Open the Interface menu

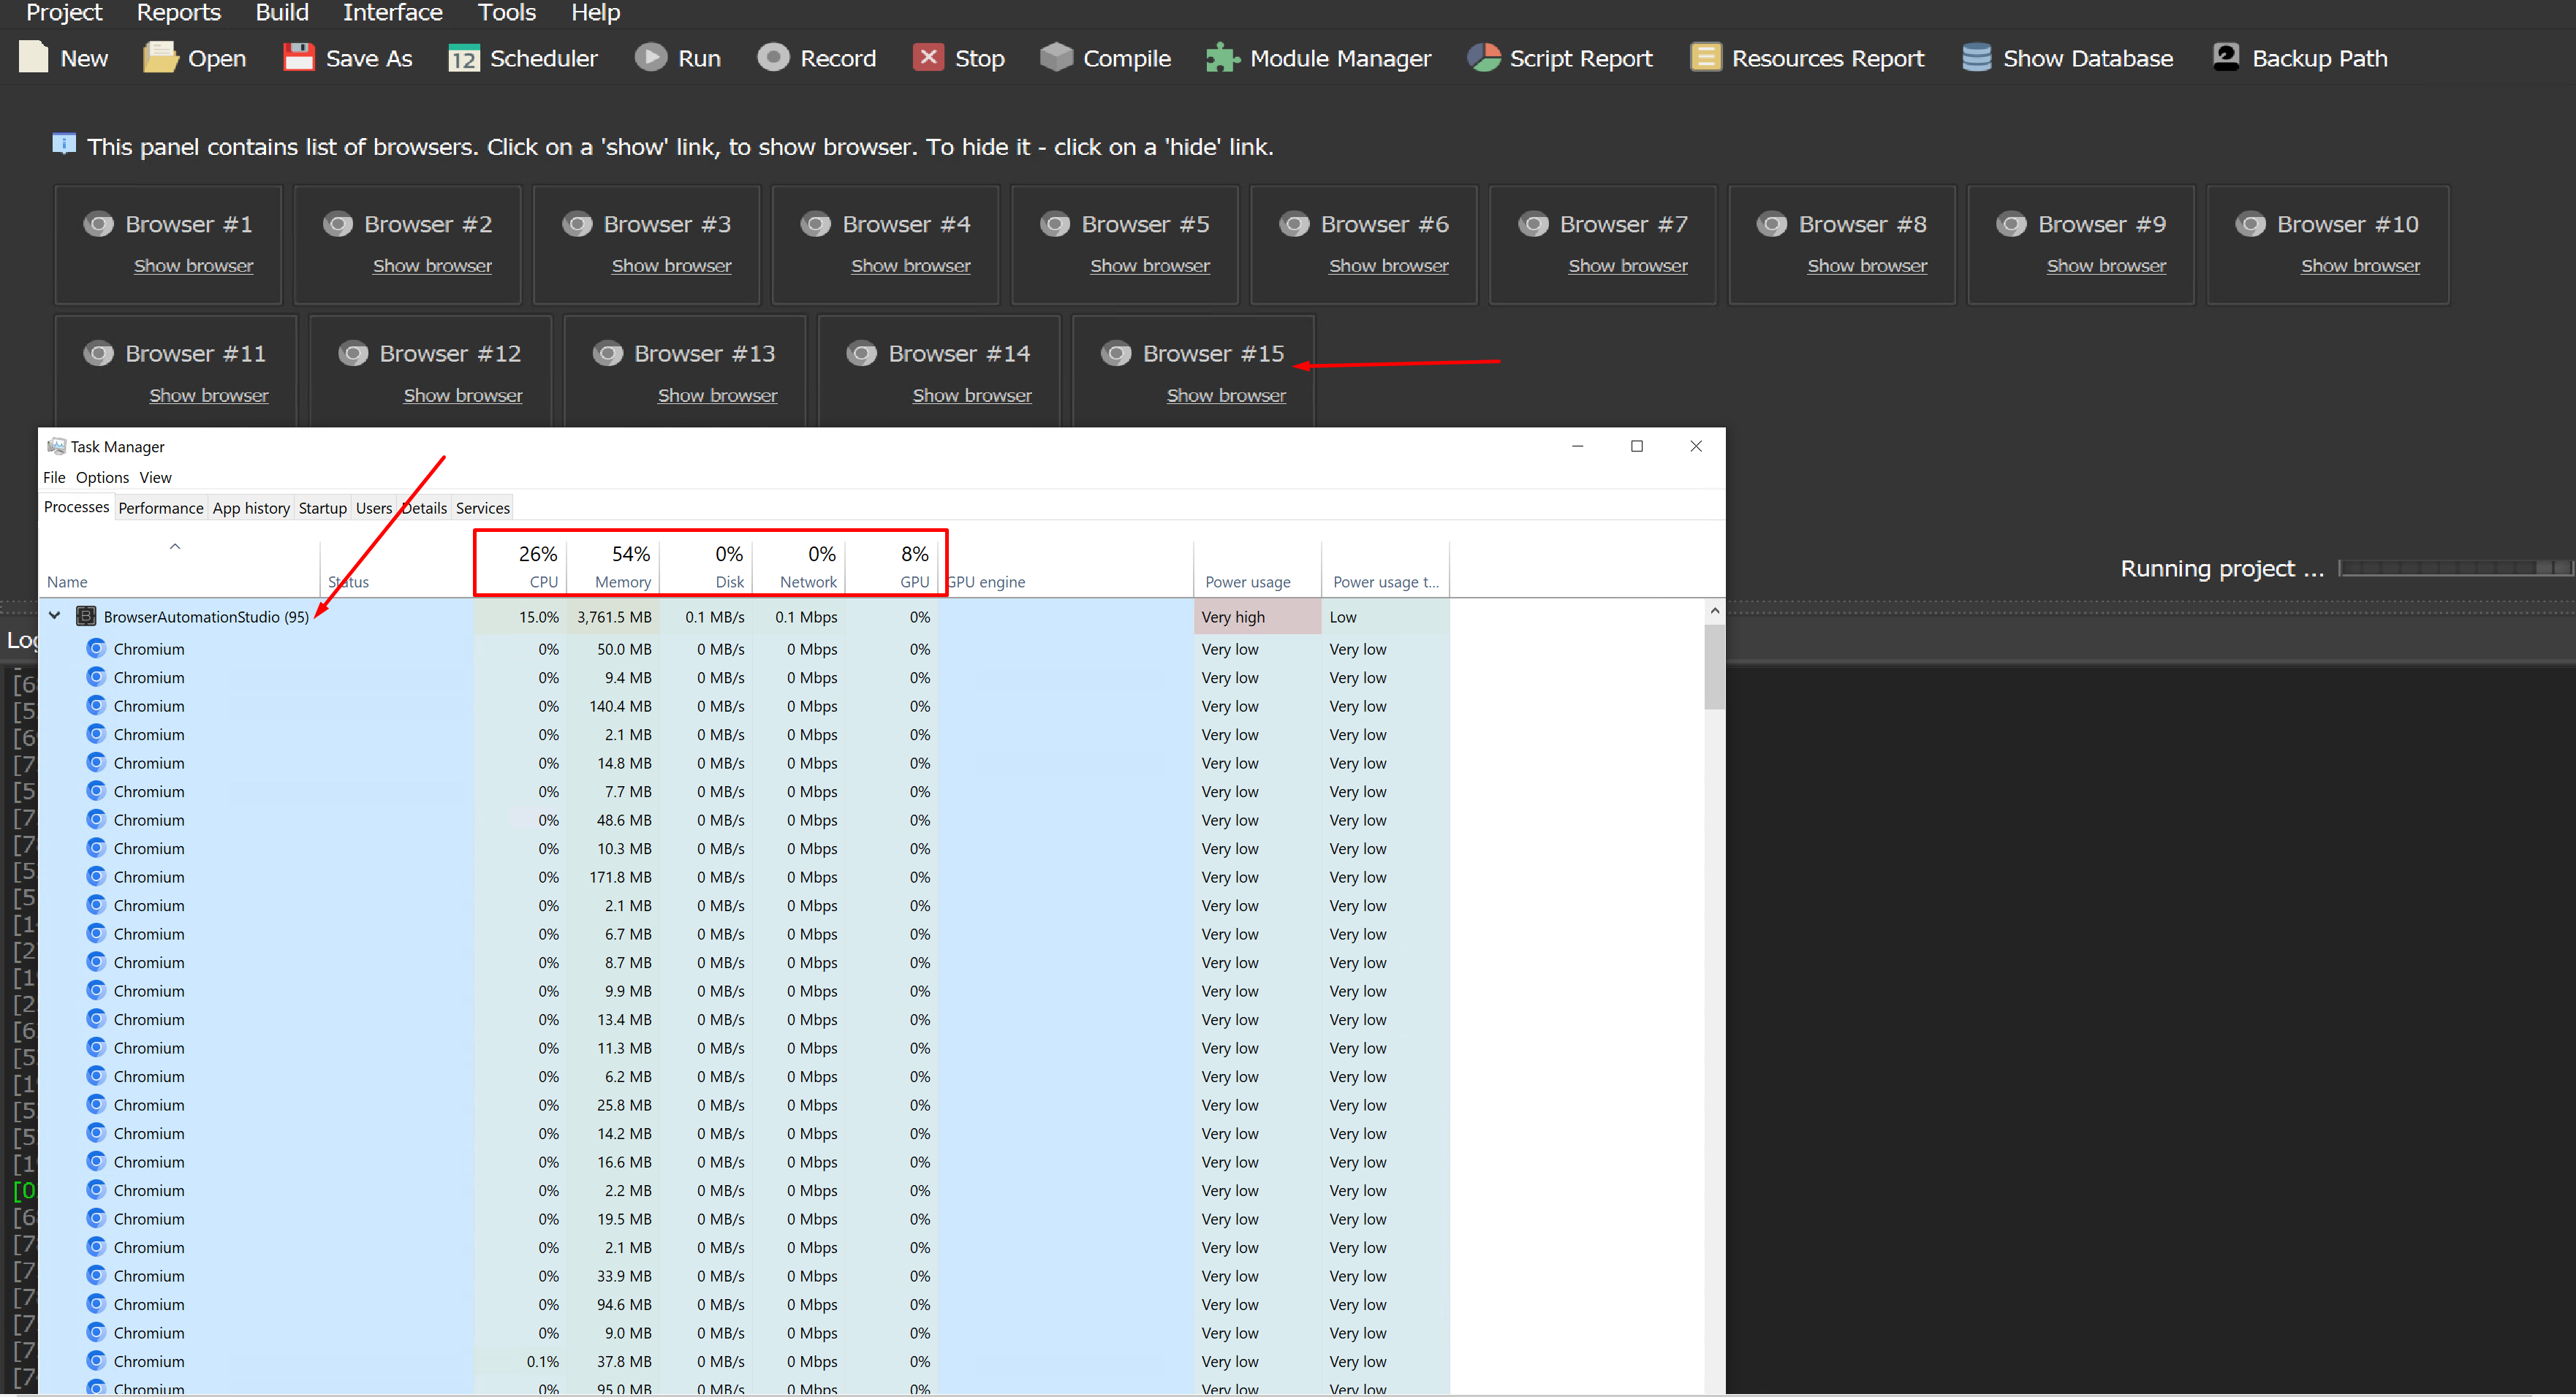point(392,13)
